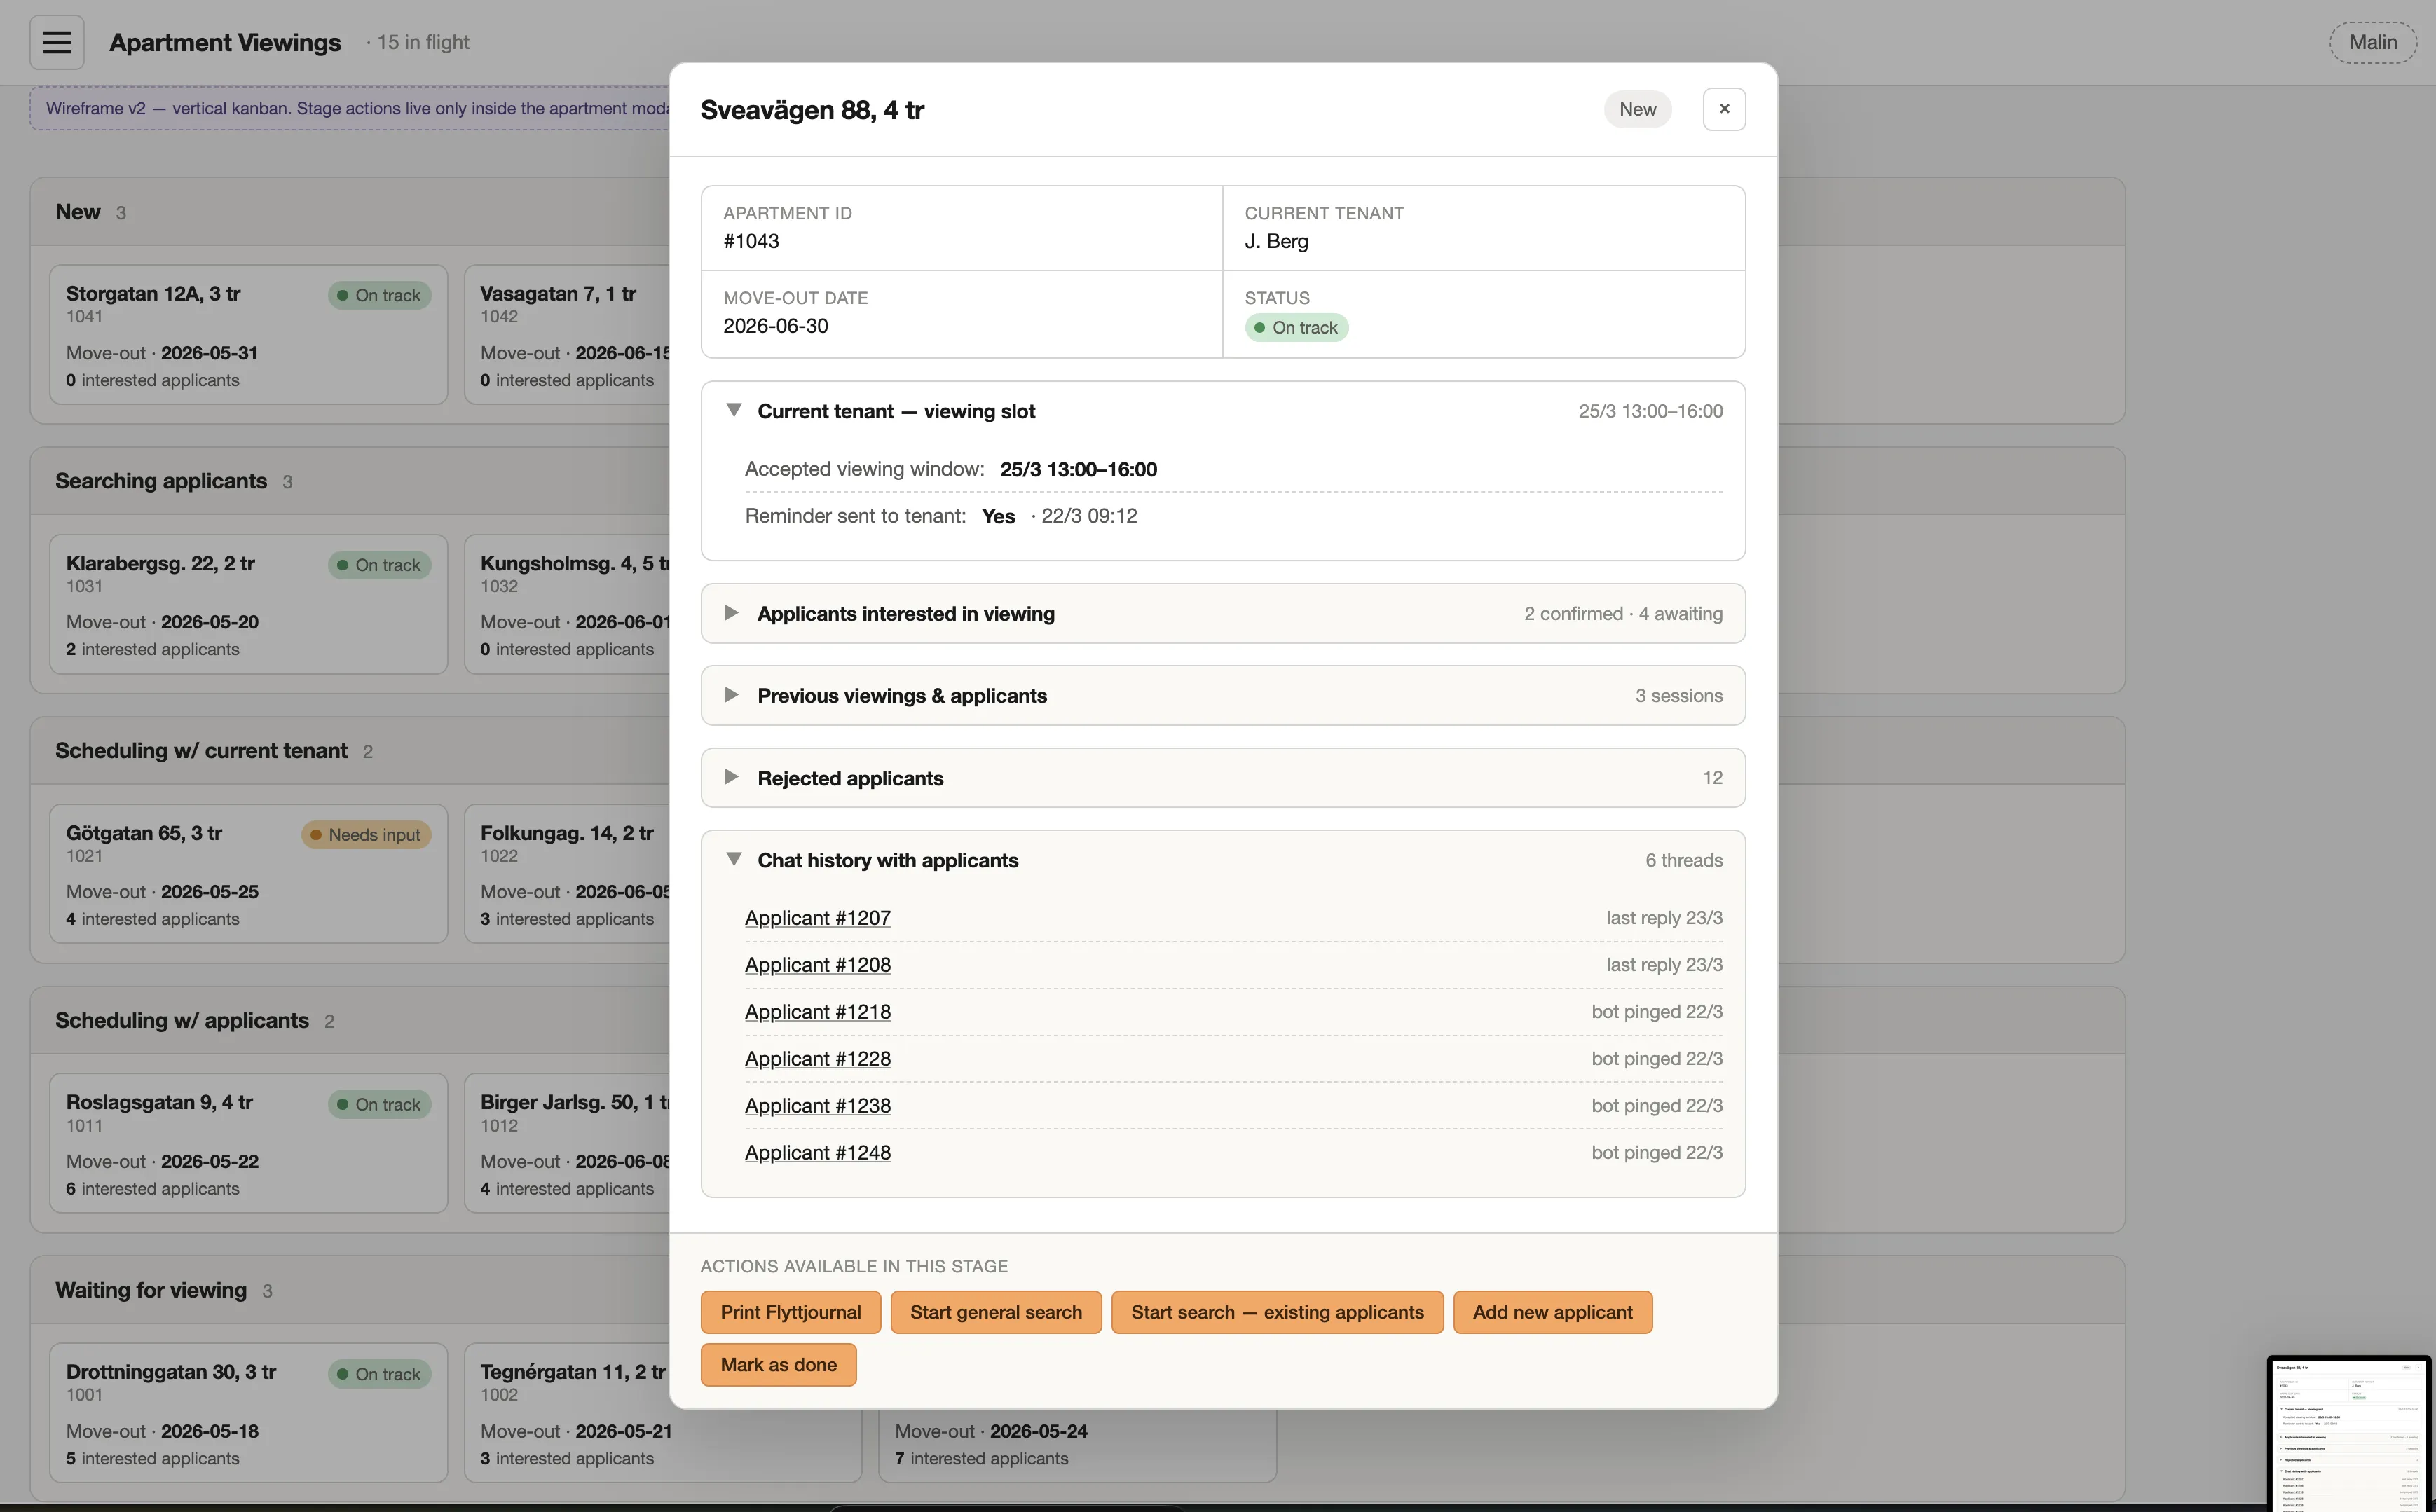Mark this apartment stage as done
This screenshot has width=2436, height=1512.
(x=778, y=1364)
